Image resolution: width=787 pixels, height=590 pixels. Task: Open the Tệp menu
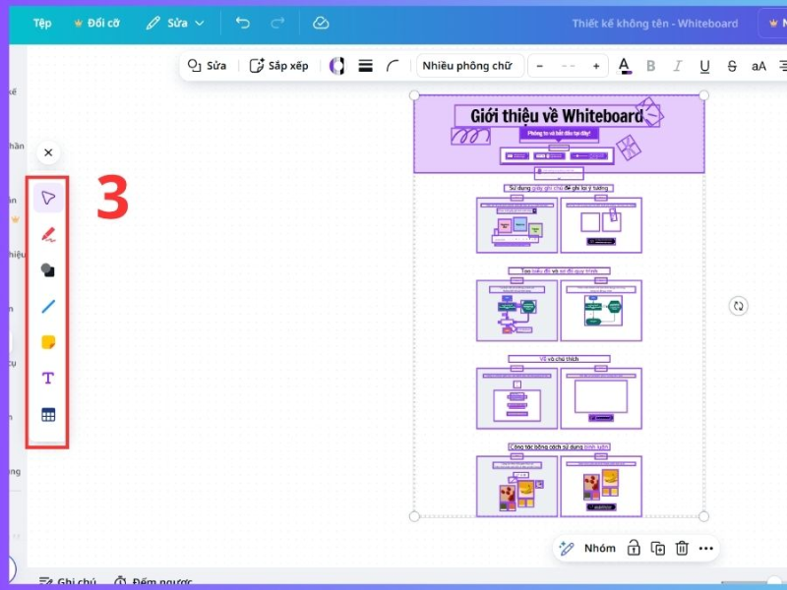click(x=41, y=22)
